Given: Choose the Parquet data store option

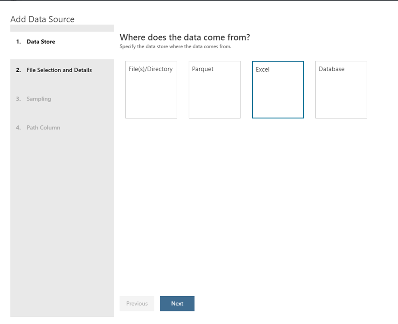Looking at the screenshot, I should (x=214, y=89).
